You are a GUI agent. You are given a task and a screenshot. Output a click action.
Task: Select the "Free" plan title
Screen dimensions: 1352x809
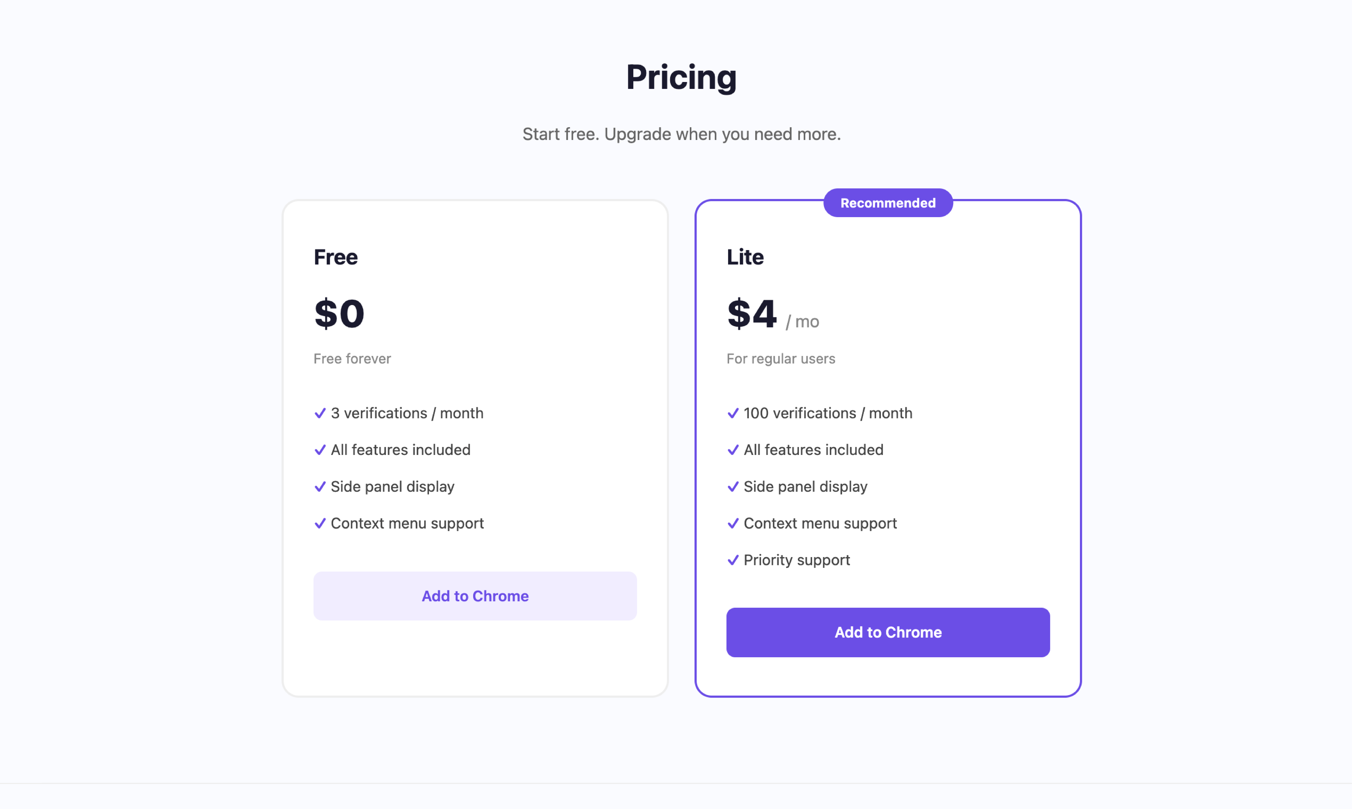(336, 257)
